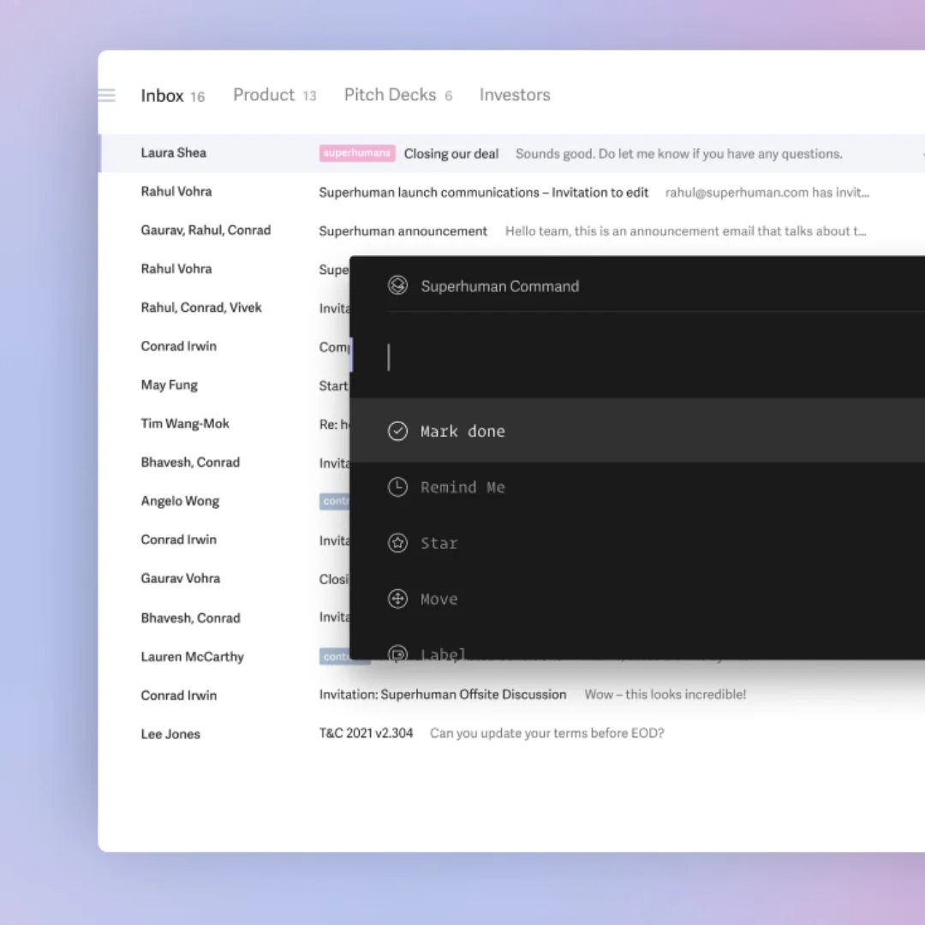Select the Gaurav Vohra email row
Viewport: 925px width, 925px height.
(224, 579)
